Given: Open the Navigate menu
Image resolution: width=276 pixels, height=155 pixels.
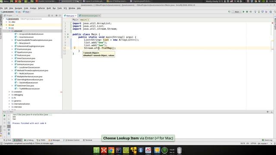Looking at the screenshot, I should tap(18, 8).
